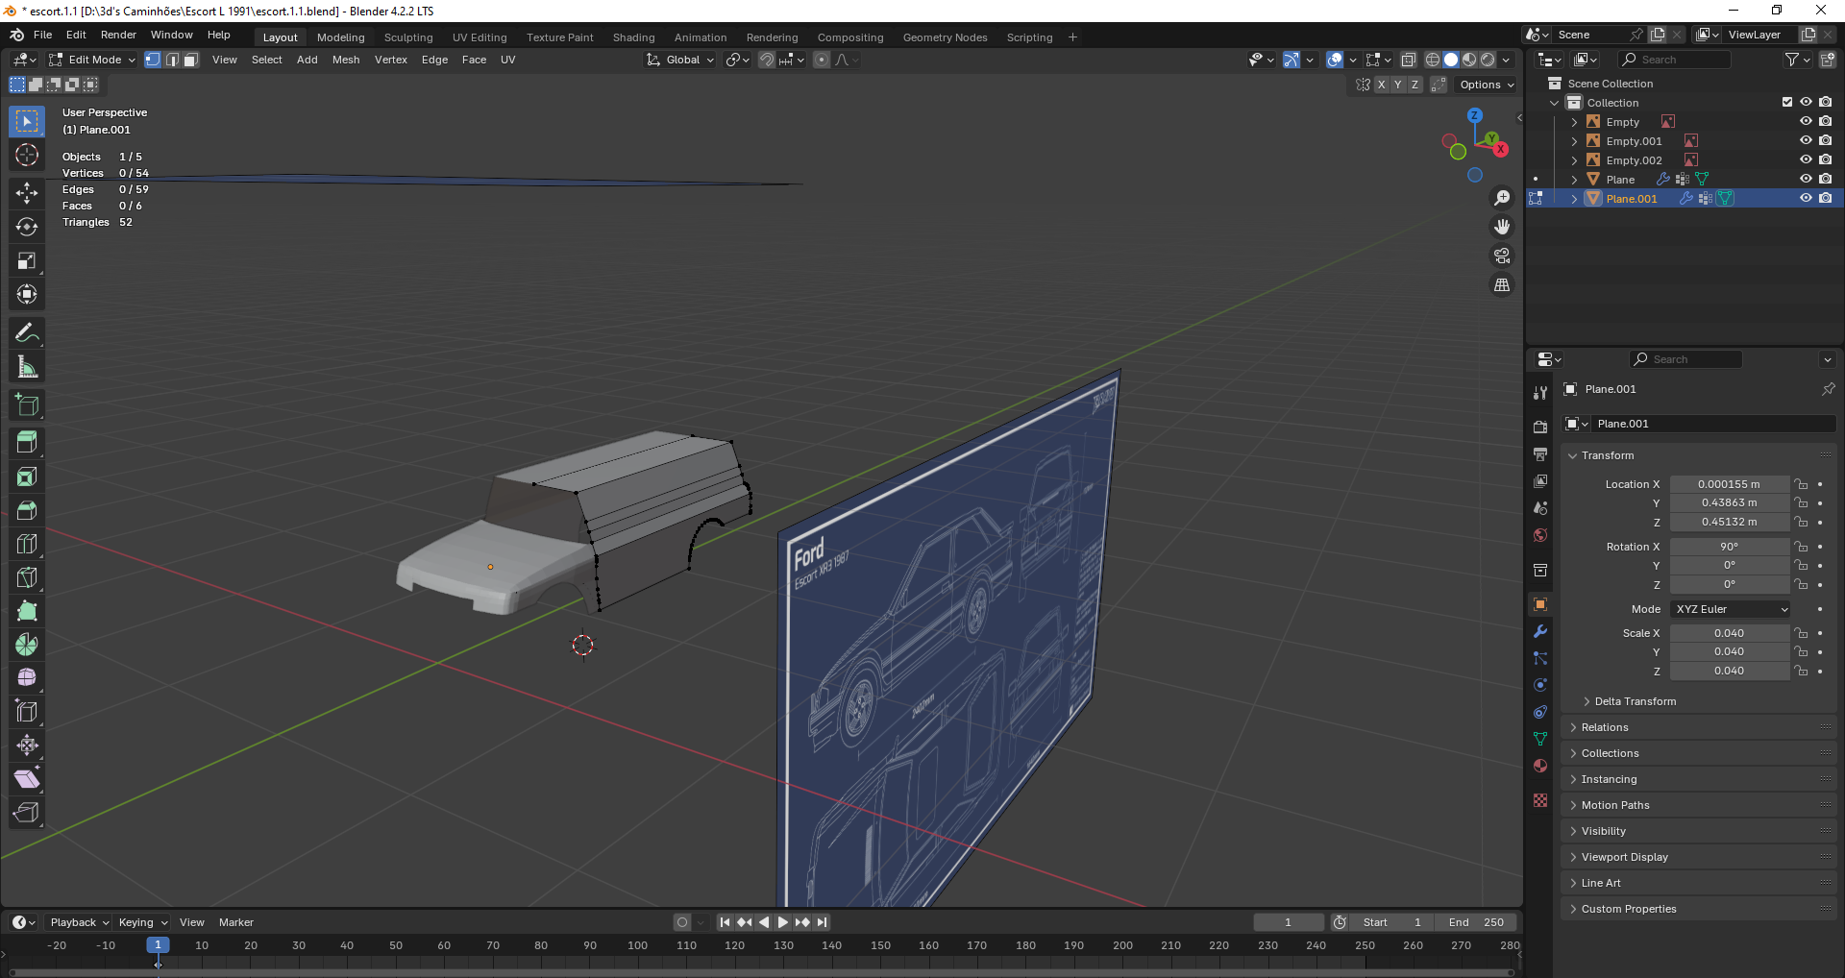
Task: Switch to Modeling workspace tab
Action: [341, 37]
